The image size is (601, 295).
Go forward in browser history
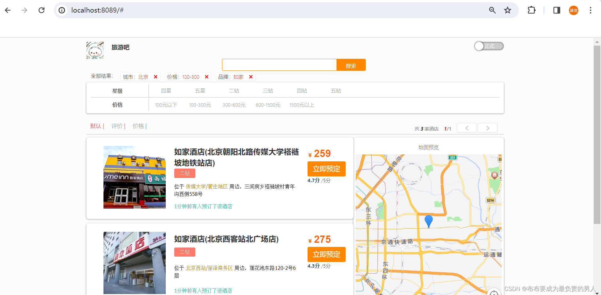[25, 10]
